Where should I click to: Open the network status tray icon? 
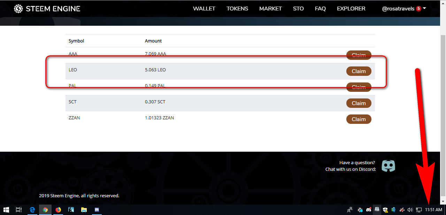pyautogui.click(x=419, y=210)
